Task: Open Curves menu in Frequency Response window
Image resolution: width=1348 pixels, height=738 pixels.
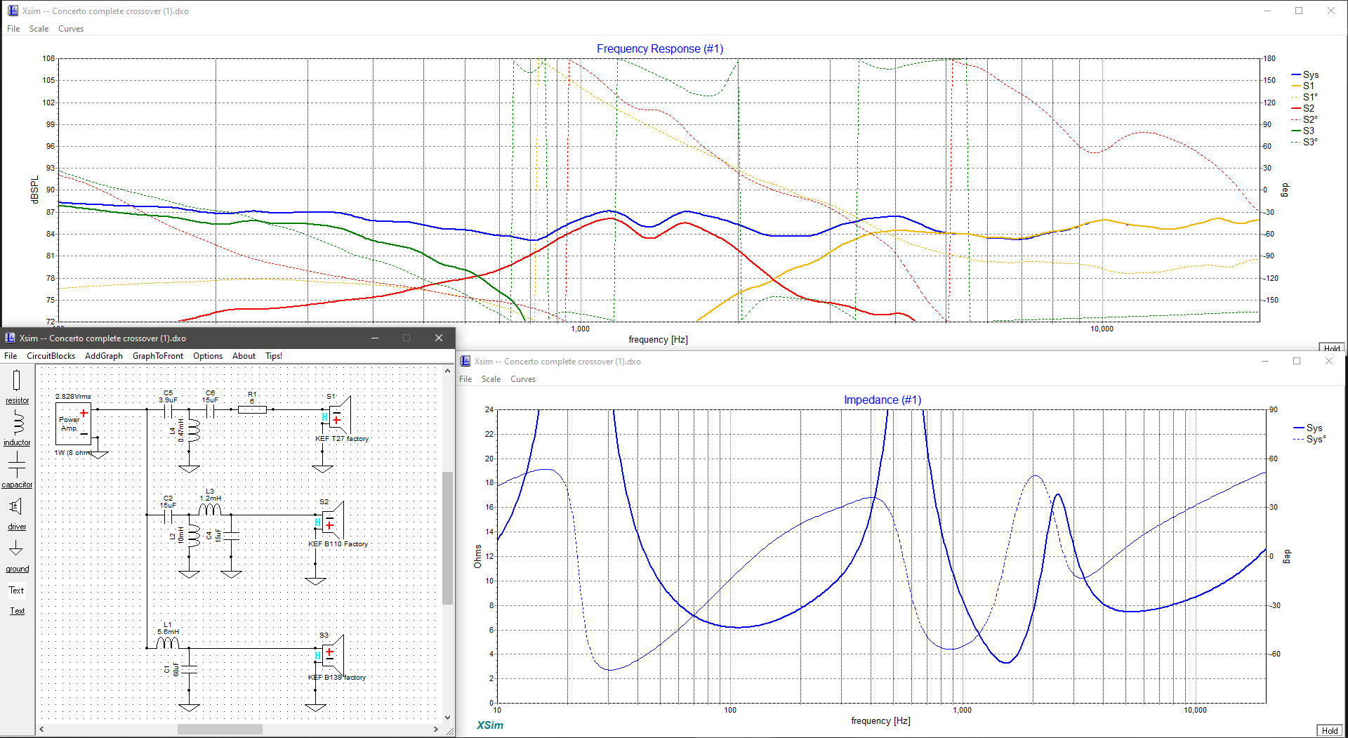Action: pos(71,29)
